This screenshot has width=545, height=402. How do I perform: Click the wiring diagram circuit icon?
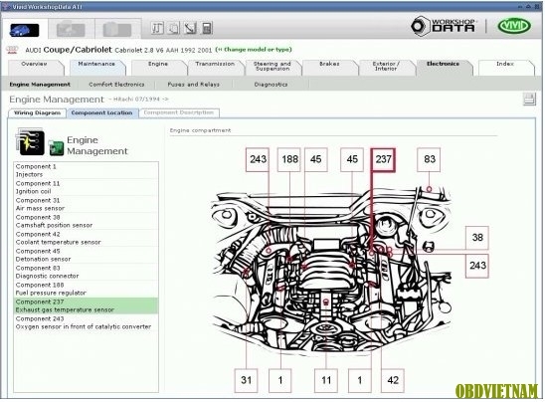[30, 142]
